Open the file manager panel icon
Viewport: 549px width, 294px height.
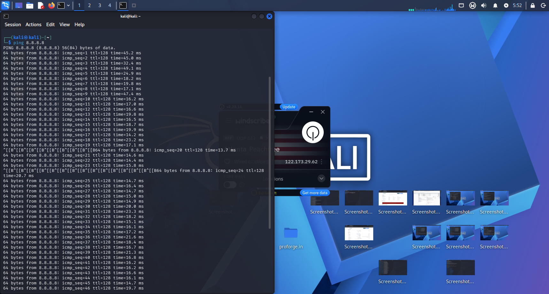(30, 5)
